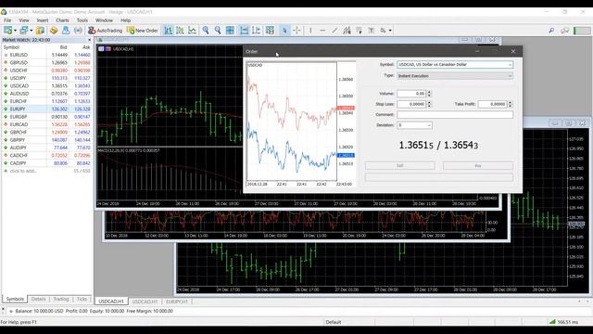Screen dimensions: 593x334
Task: Select the equidistant channel tool
Action: tap(347, 31)
